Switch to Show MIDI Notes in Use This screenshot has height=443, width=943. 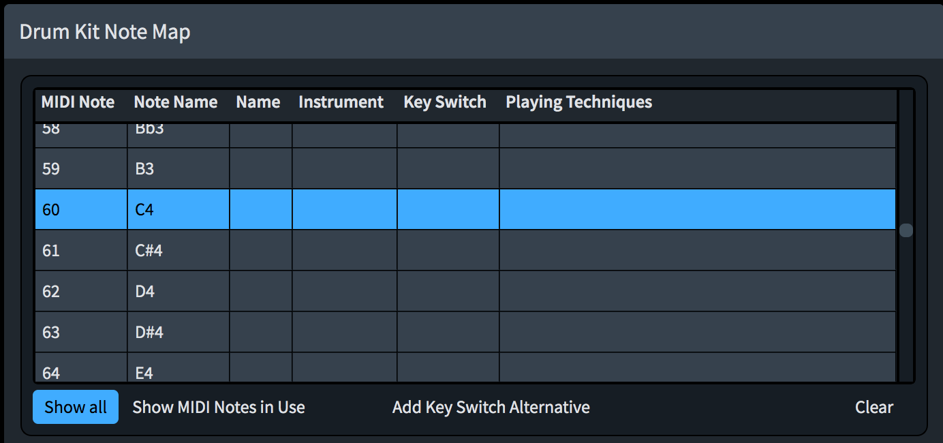(x=219, y=407)
